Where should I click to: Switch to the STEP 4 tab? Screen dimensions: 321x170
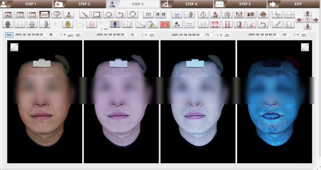(x=186, y=4)
